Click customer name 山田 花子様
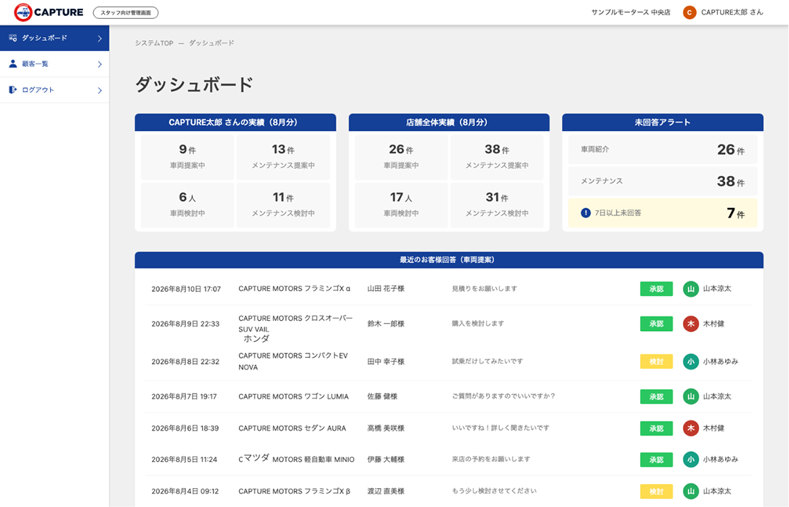 (386, 289)
